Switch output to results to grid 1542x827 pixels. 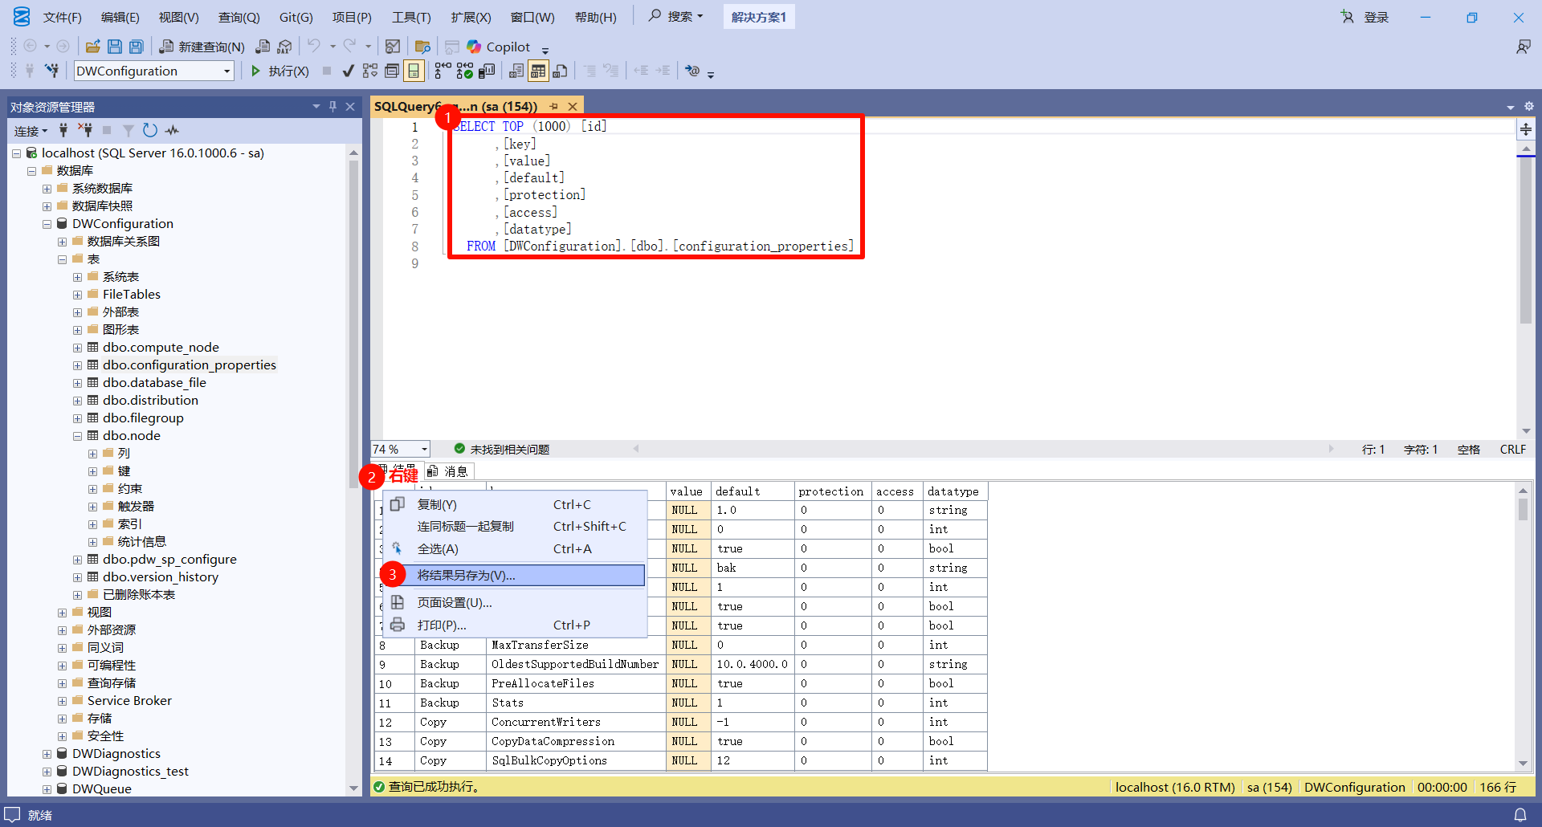coord(538,71)
